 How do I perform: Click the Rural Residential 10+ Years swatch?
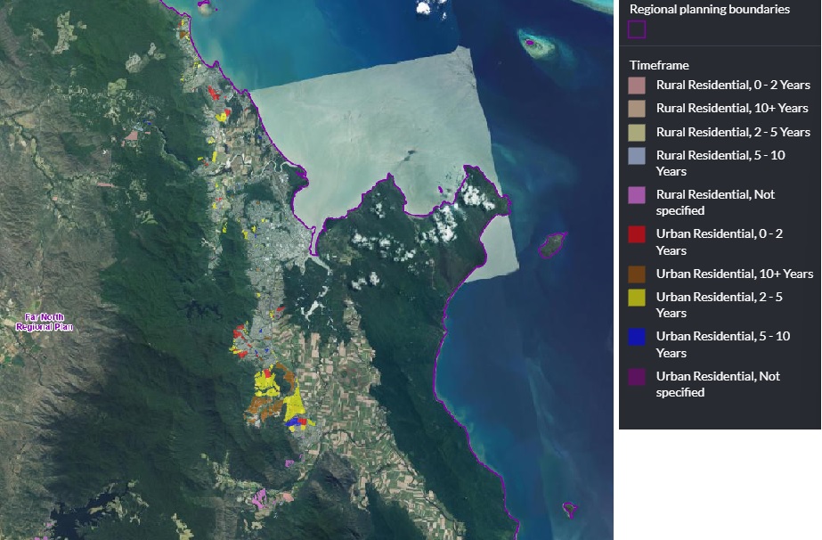(x=637, y=109)
